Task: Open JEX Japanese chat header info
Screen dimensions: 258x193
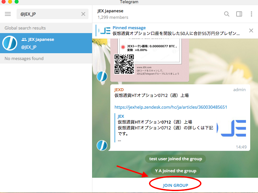Action: point(113,14)
